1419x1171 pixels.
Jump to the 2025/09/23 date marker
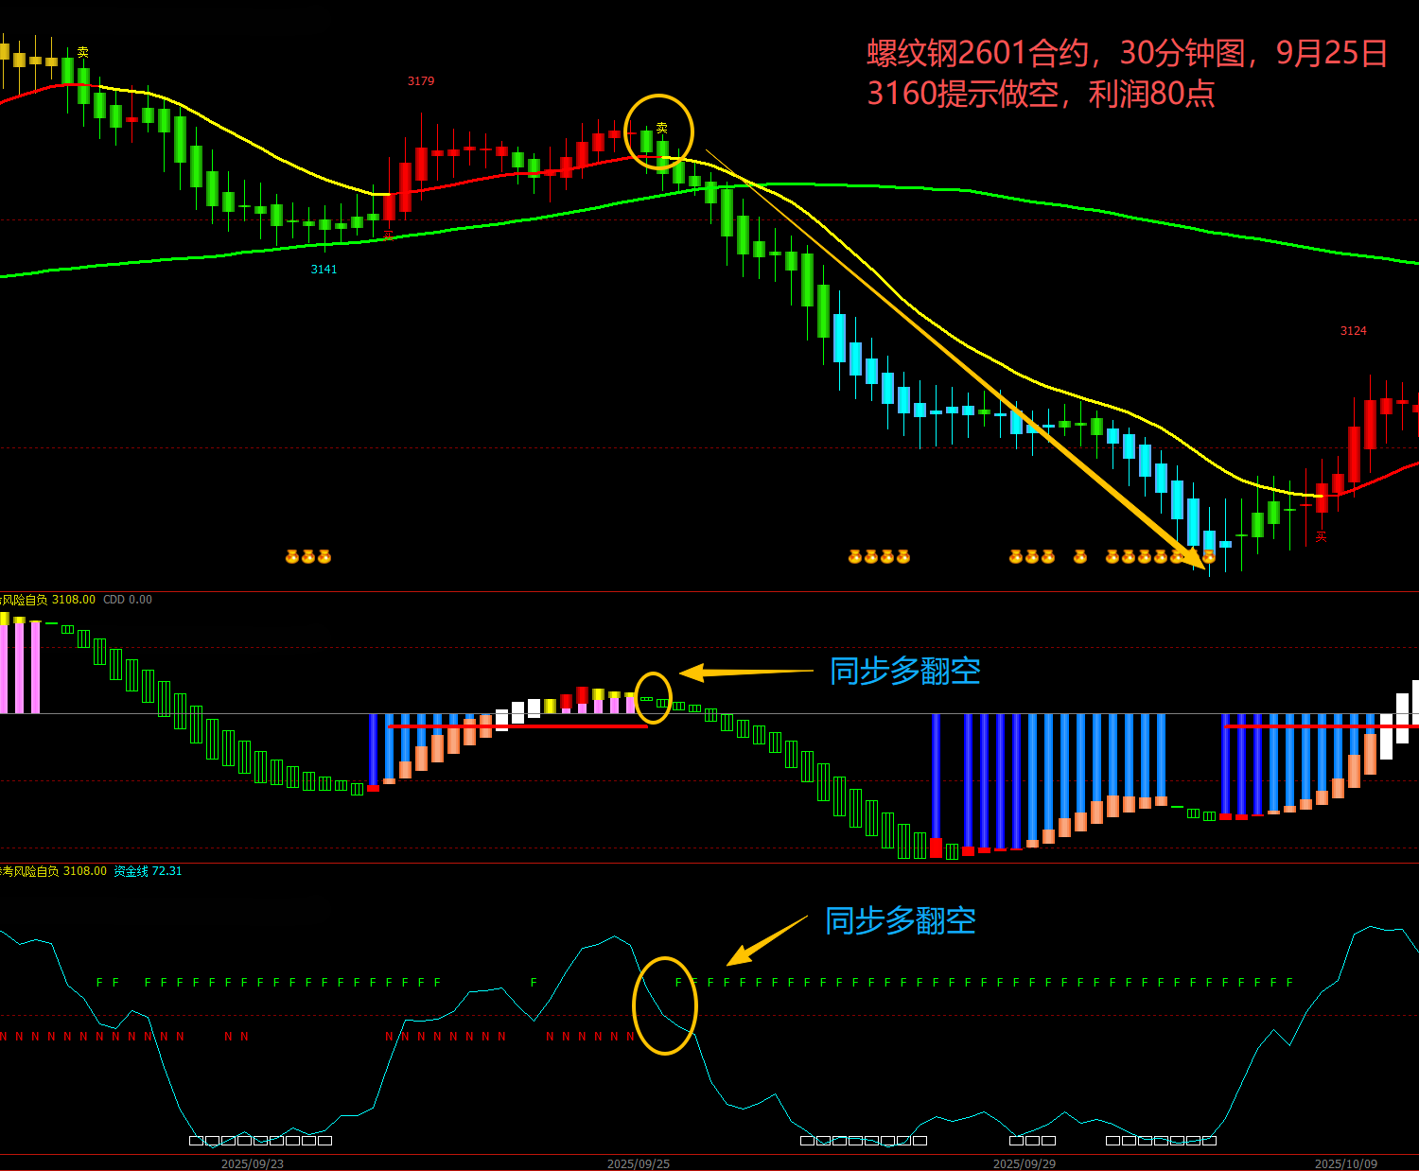pos(253,1163)
